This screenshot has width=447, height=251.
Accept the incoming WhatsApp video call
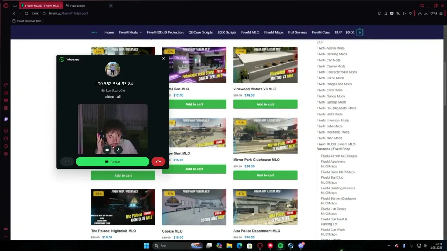coord(112,161)
